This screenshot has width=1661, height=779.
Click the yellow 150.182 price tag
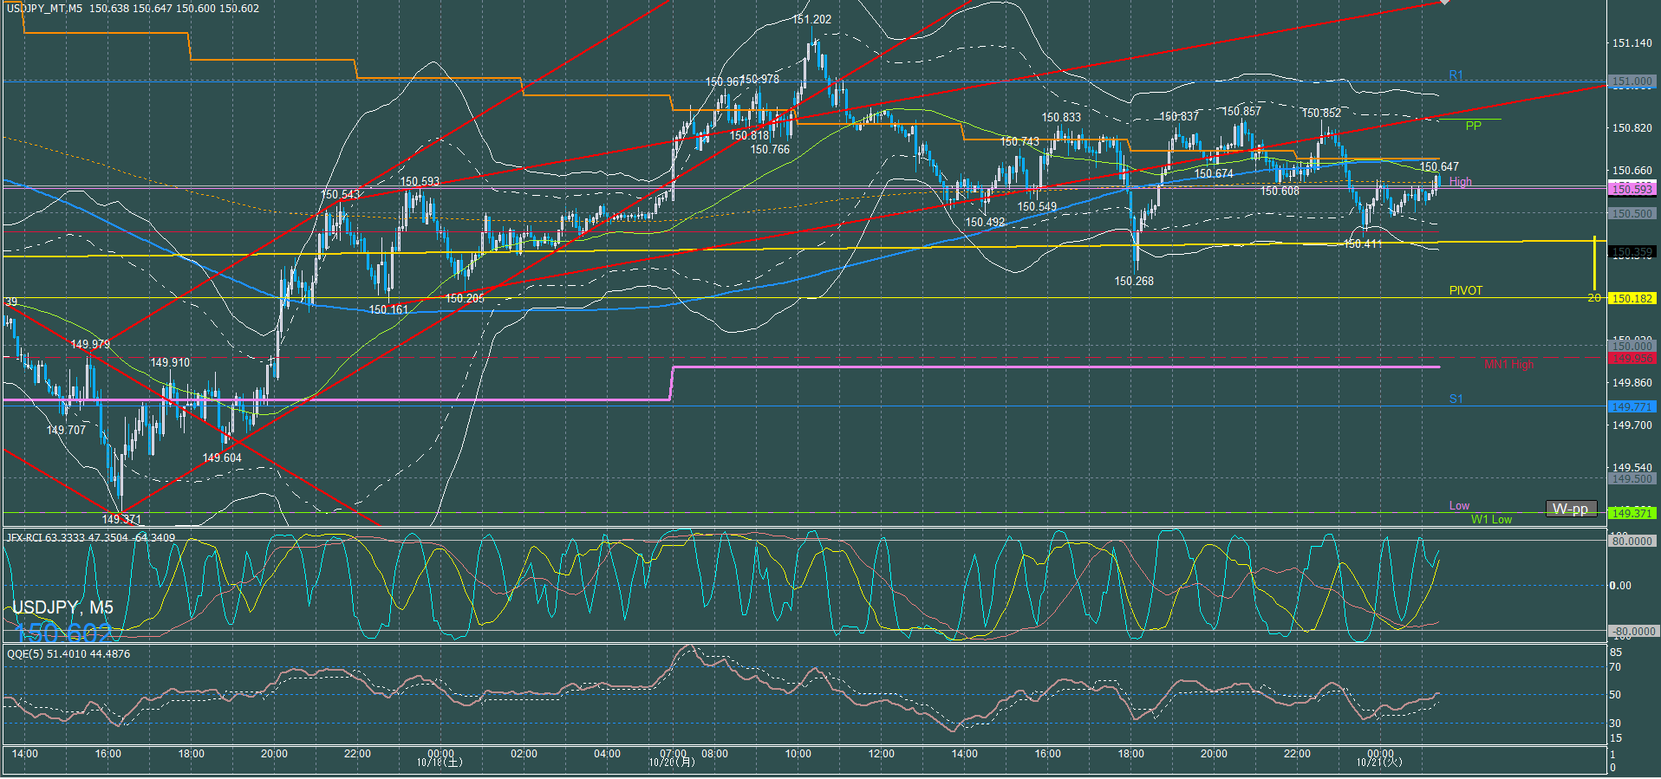pyautogui.click(x=1632, y=298)
